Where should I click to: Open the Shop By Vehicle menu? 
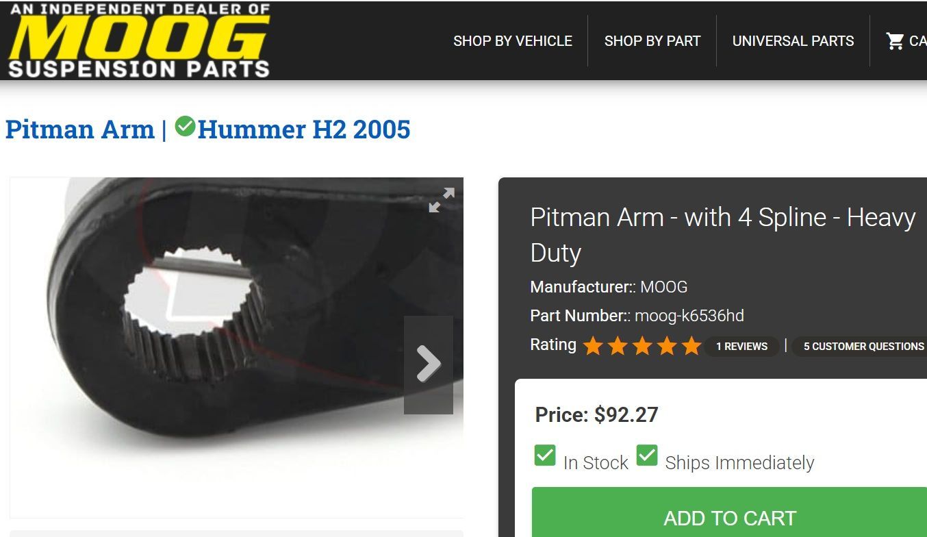pyautogui.click(x=513, y=41)
